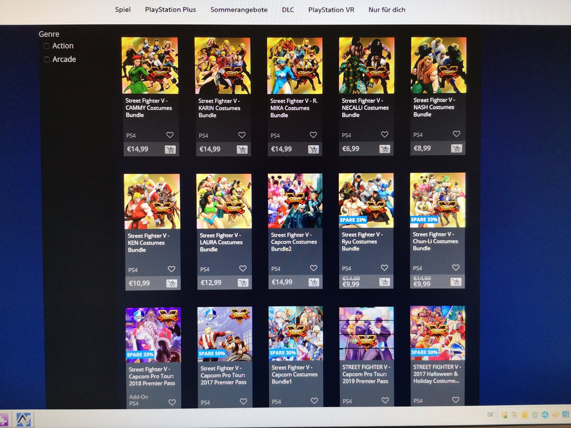Click the cart icon for KEN Costumes Bundle
This screenshot has height=428, width=571.
click(172, 283)
